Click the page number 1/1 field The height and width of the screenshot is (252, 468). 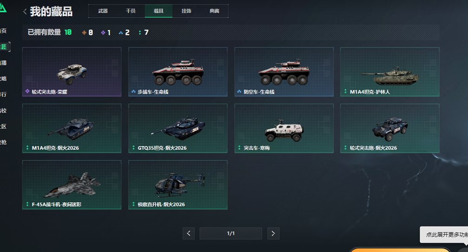click(x=231, y=233)
